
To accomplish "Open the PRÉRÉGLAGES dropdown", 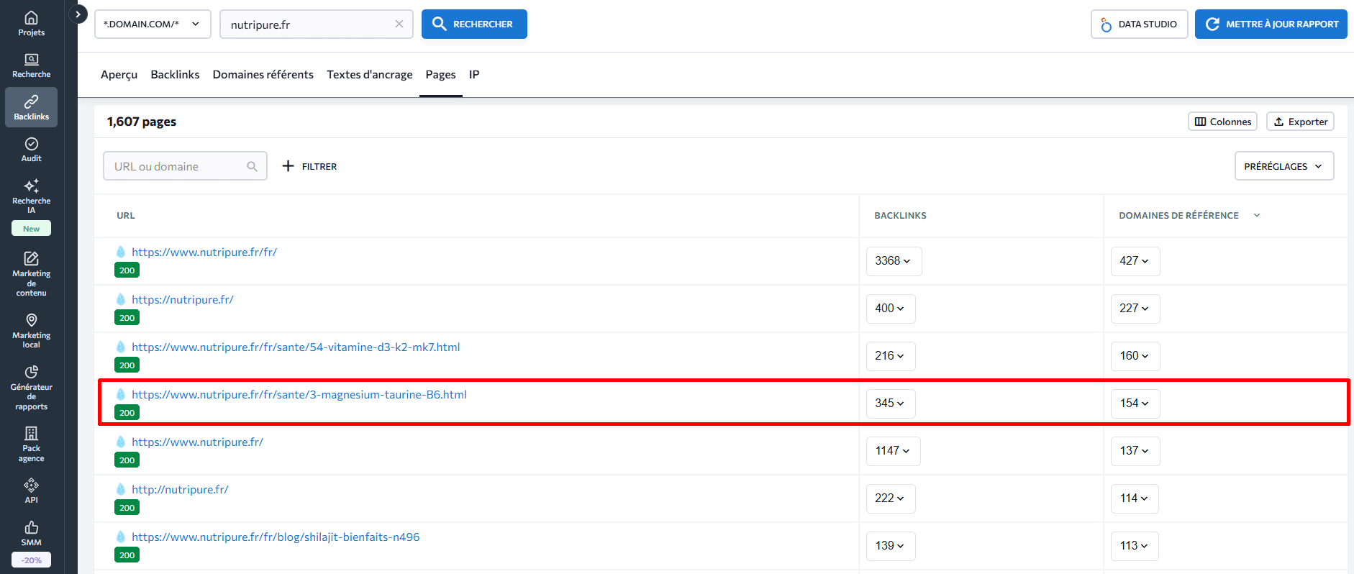I will tap(1284, 166).
